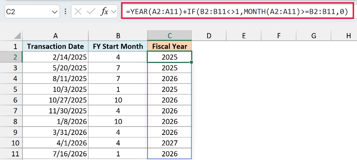Image resolution: width=357 pixels, height=160 pixels.
Task: Select column G header
Action: pyautogui.click(x=313, y=36)
